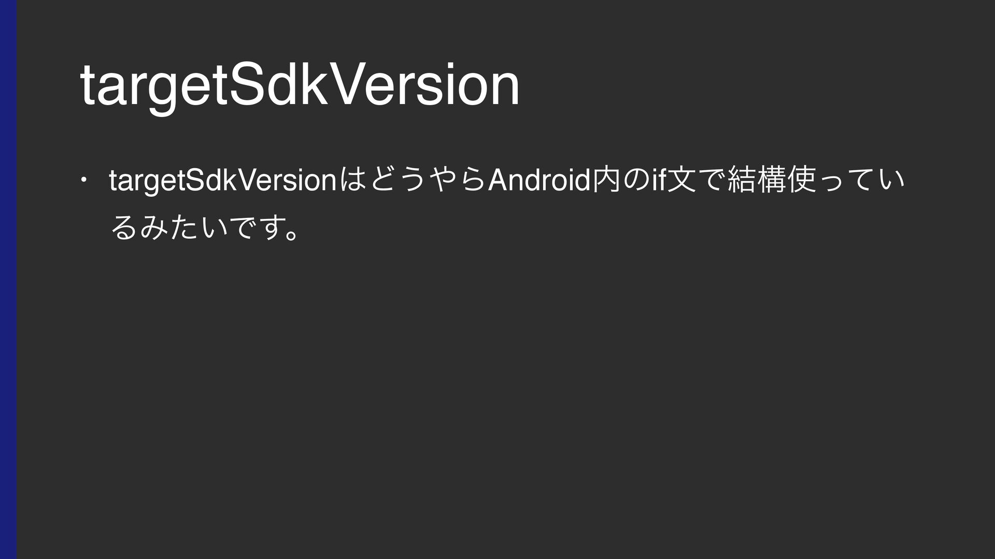Screen dimensions: 995x559
Task: Click the second line text るみたいです。
Action: (x=206, y=227)
